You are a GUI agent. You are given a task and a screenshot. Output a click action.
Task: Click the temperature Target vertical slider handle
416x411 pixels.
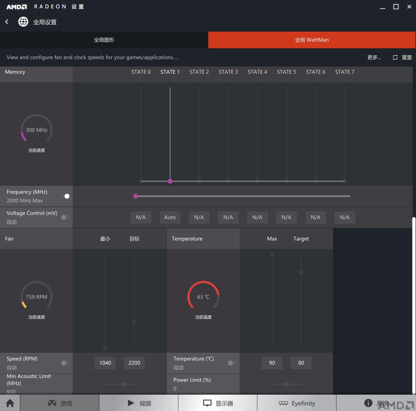[301, 273]
